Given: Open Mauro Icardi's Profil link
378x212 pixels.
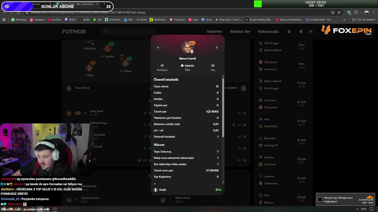Looking at the screenshot, I should (x=160, y=190).
